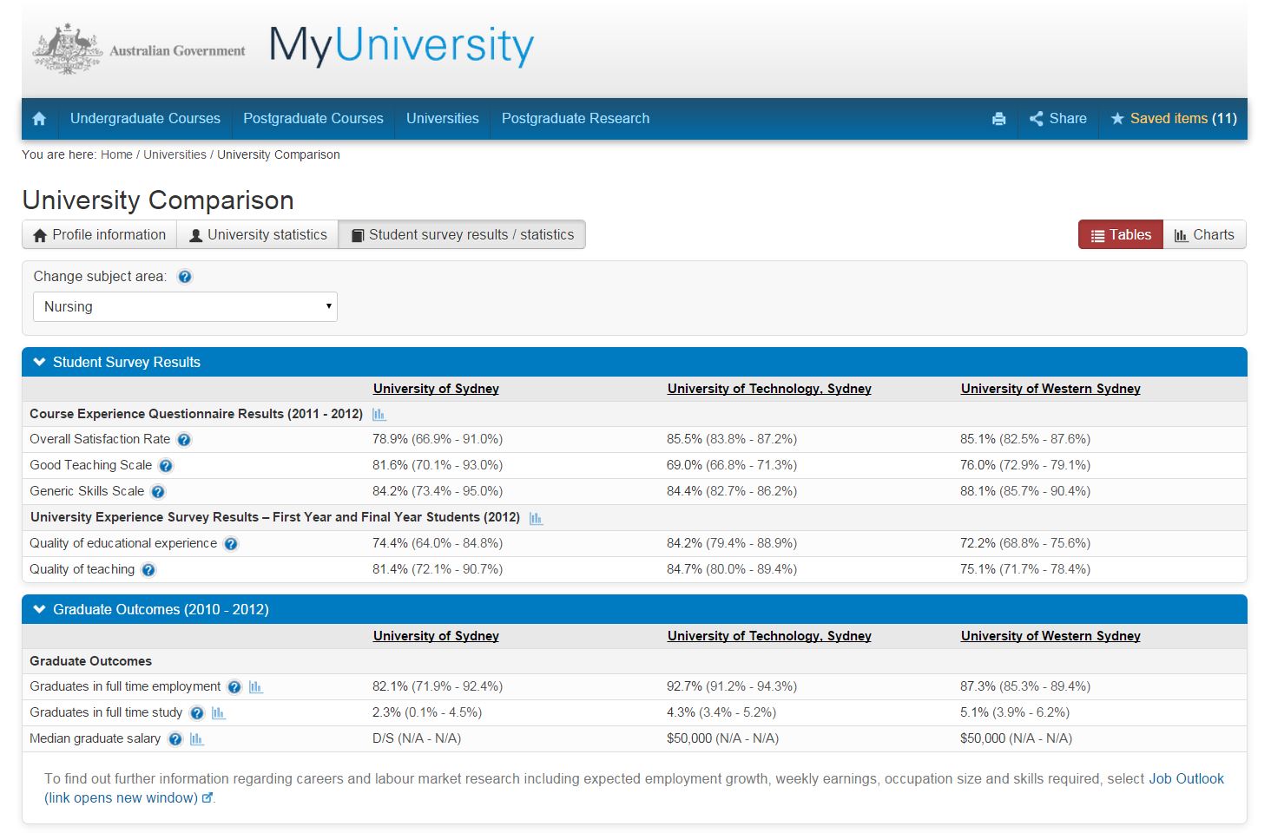Image resolution: width=1271 pixels, height=833 pixels.
Task: Click the value 92.7% (91.2% - 94.3%)
Action: tap(732, 686)
